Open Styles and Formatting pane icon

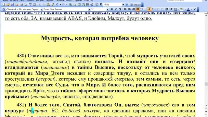click(4, 9)
